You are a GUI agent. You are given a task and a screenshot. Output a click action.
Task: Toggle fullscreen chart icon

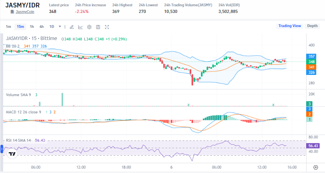point(107,27)
